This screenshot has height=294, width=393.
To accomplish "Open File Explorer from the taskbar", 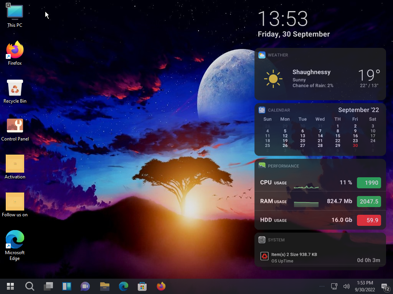I will [x=104, y=286].
